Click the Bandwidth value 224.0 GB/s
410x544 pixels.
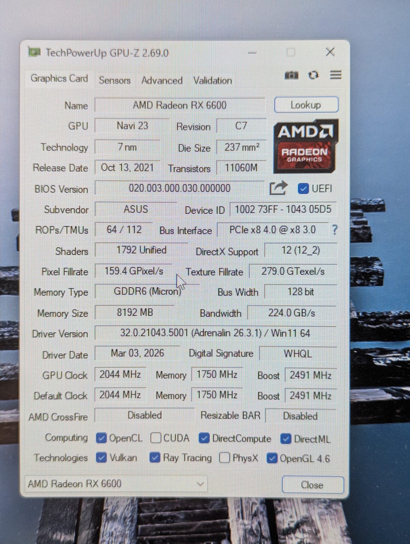pyautogui.click(x=292, y=313)
